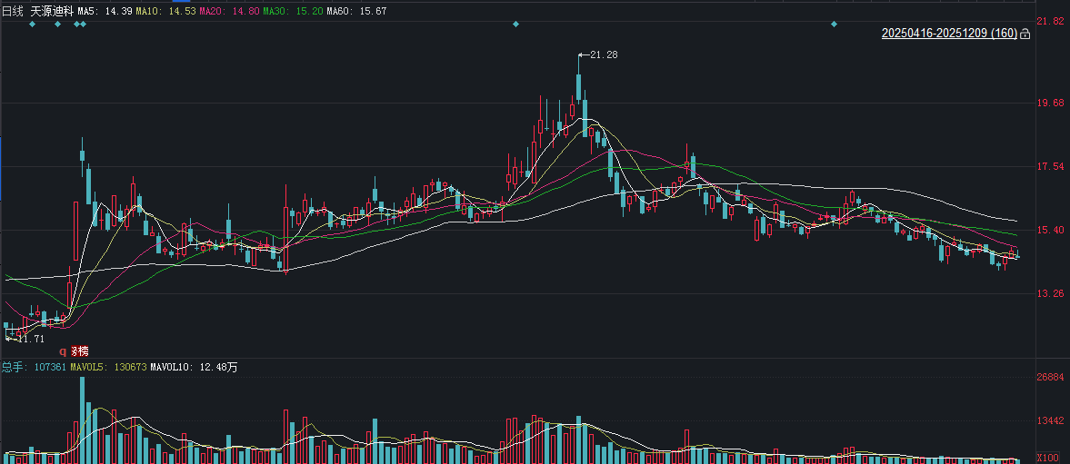
Task: Click the red 榜 badge under the chart
Action: click(x=80, y=351)
